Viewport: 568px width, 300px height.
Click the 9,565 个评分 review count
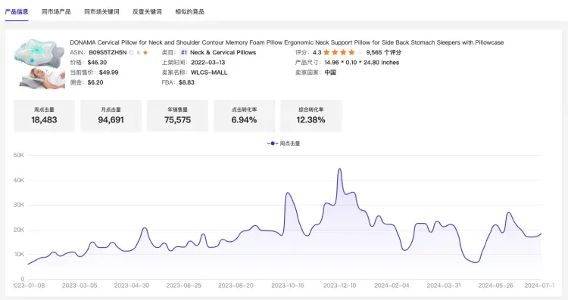pyautogui.click(x=384, y=52)
